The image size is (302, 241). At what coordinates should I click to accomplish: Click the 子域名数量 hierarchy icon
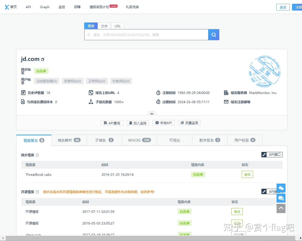tap(91, 102)
